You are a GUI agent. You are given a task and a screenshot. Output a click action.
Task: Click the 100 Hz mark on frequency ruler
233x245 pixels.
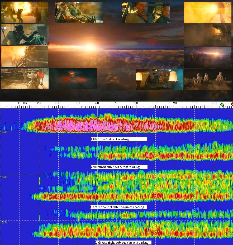pyautogui.click(x=194, y=103)
